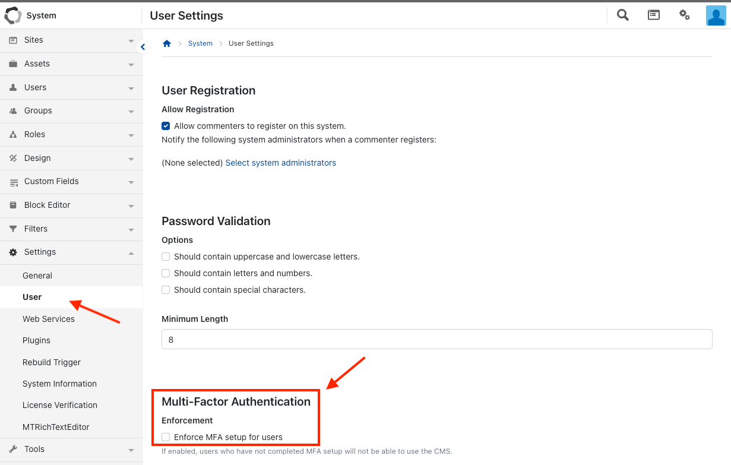Check Enforce MFA setup for users
Screen dimensions: 731x465
pos(166,437)
